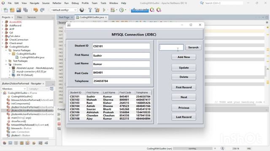Click the Re-run with different parameters icon

59,119
